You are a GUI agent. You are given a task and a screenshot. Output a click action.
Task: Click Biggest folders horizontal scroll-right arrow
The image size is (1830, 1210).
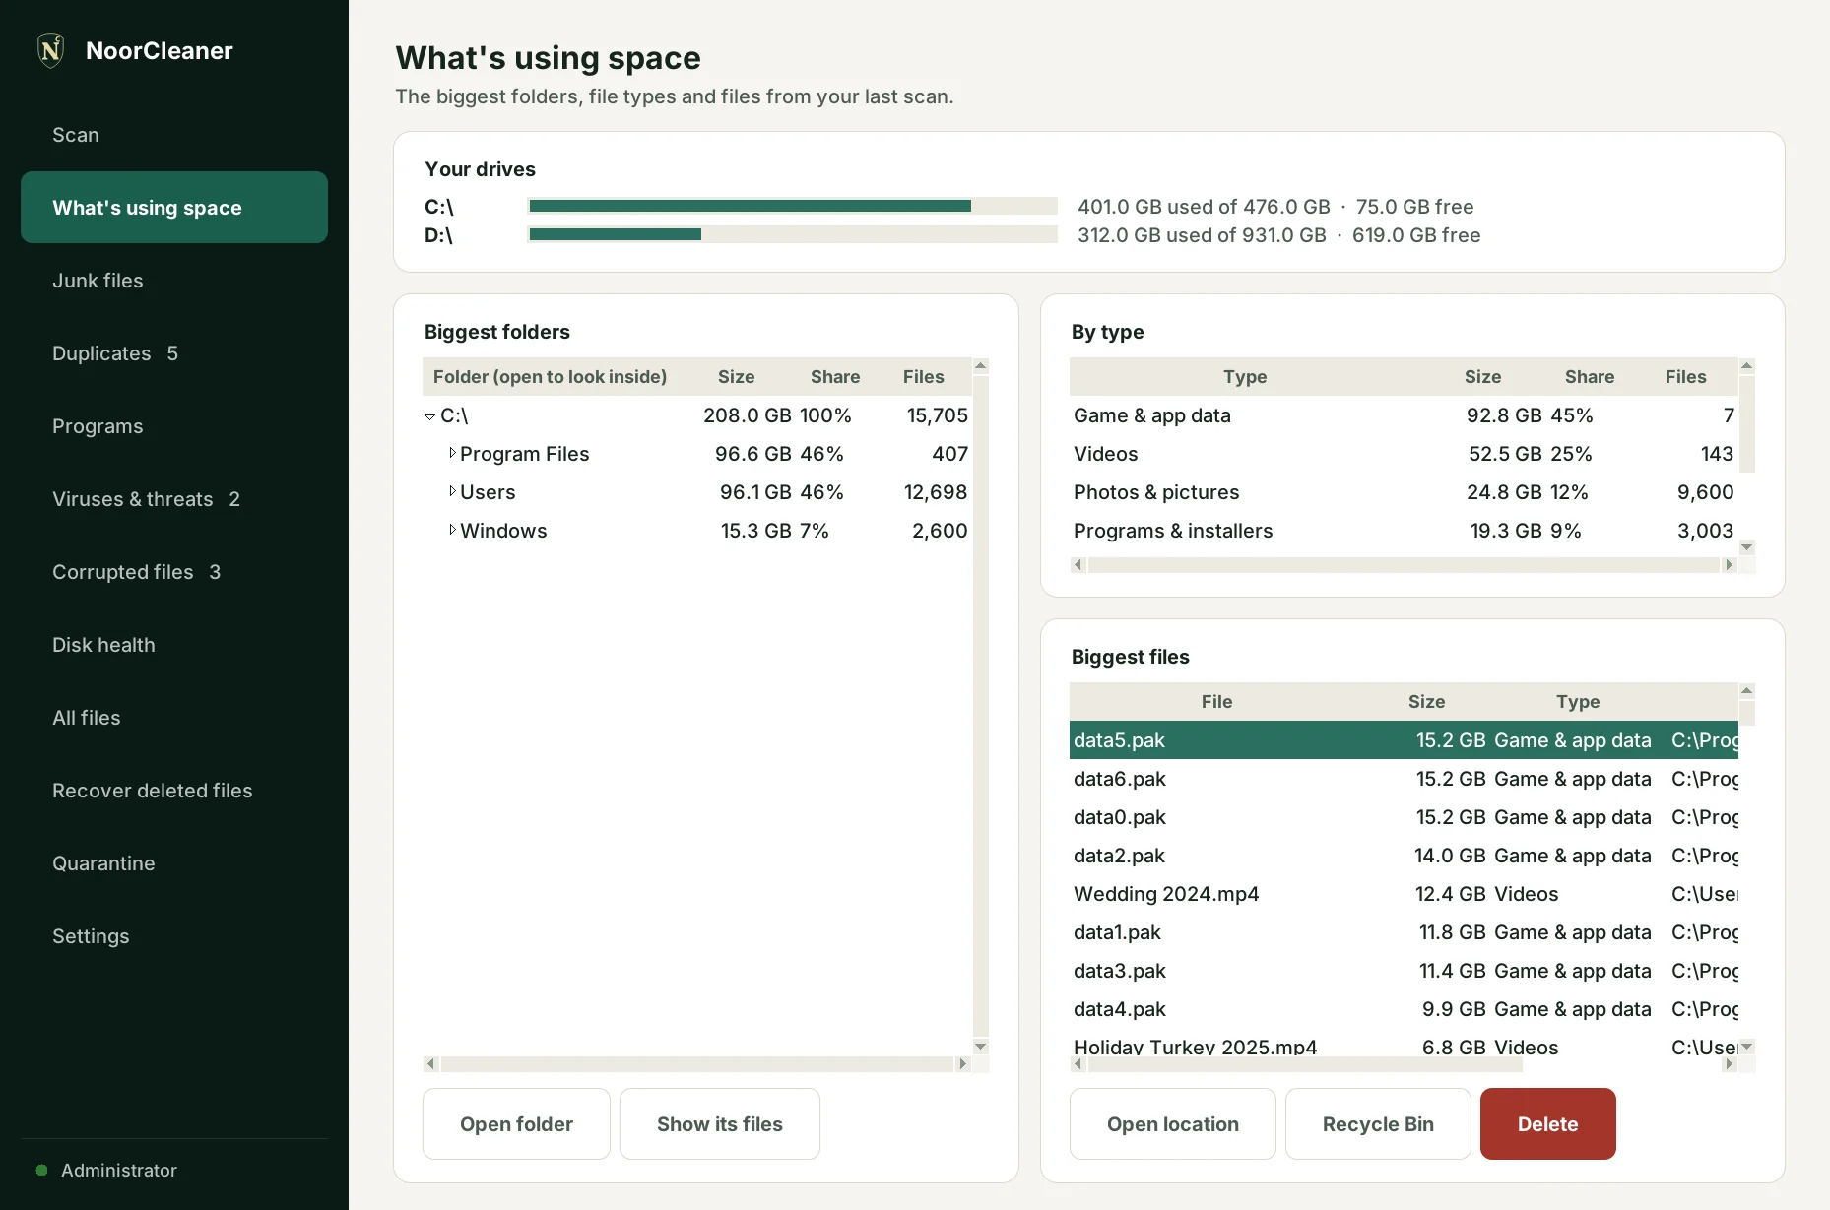[963, 1063]
